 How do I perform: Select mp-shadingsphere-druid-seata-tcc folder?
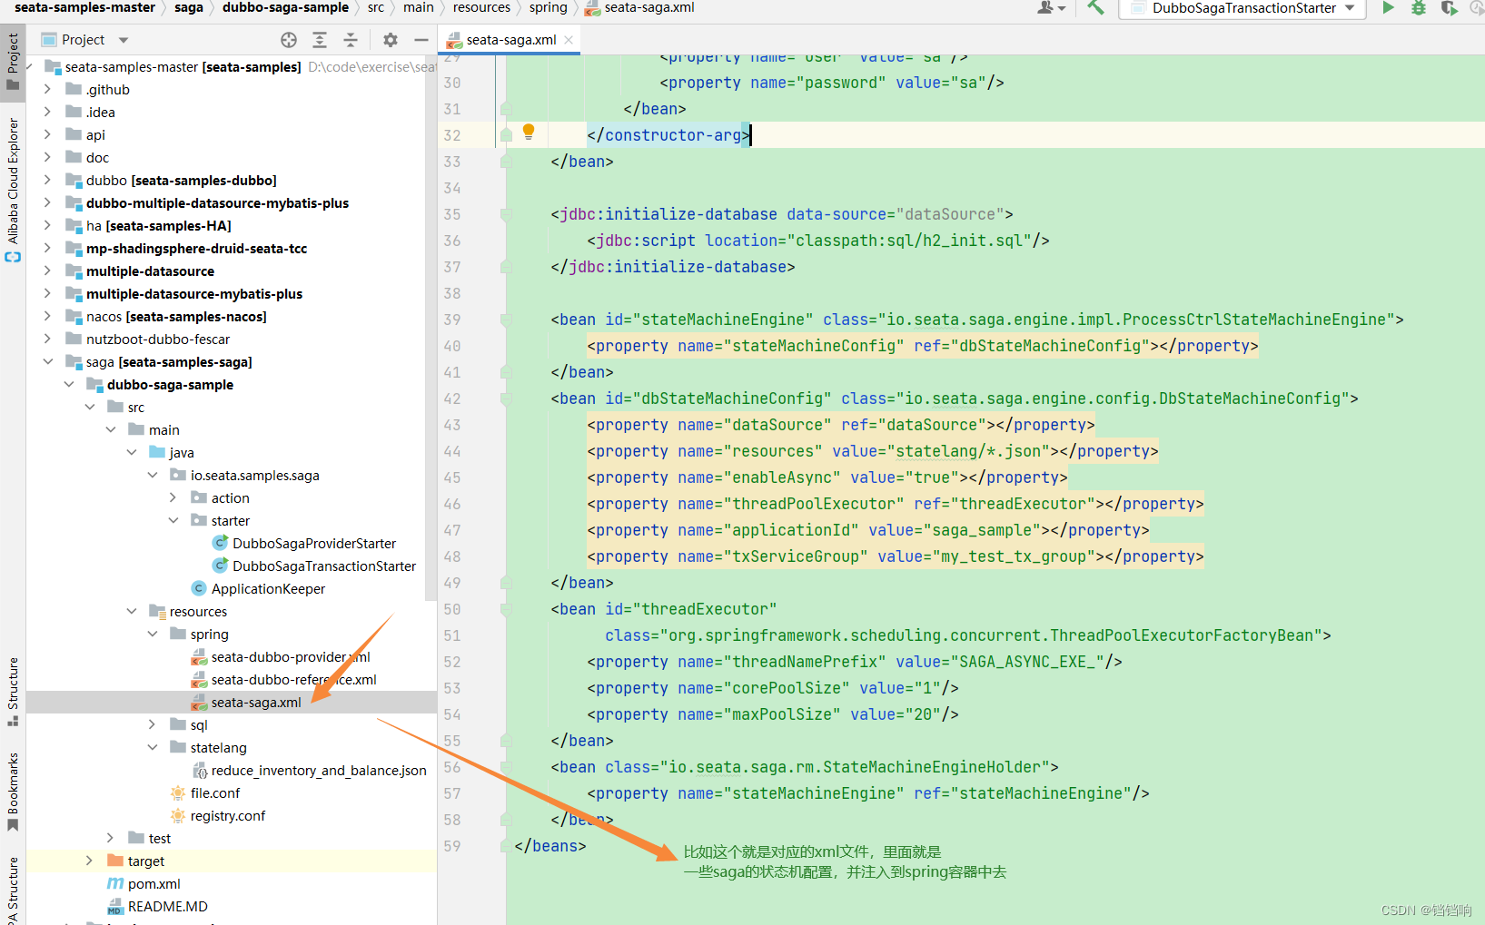pyautogui.click(x=197, y=249)
